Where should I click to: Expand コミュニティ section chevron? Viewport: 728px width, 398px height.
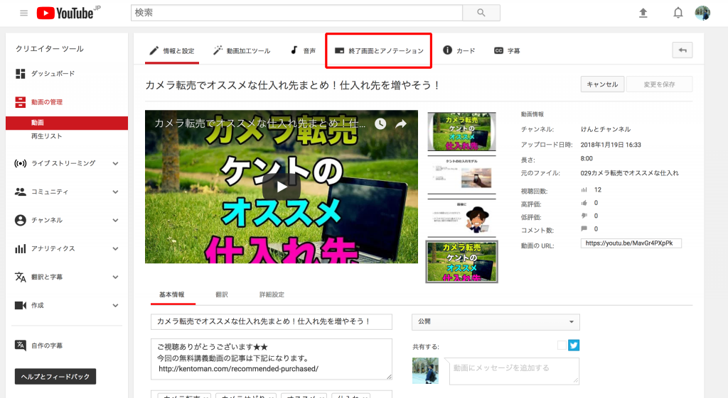click(x=115, y=192)
